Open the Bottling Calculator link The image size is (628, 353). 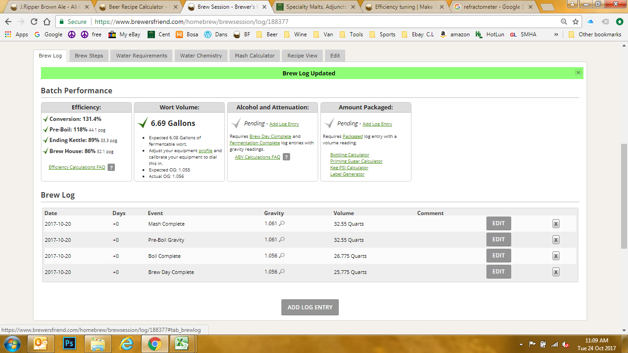click(349, 155)
